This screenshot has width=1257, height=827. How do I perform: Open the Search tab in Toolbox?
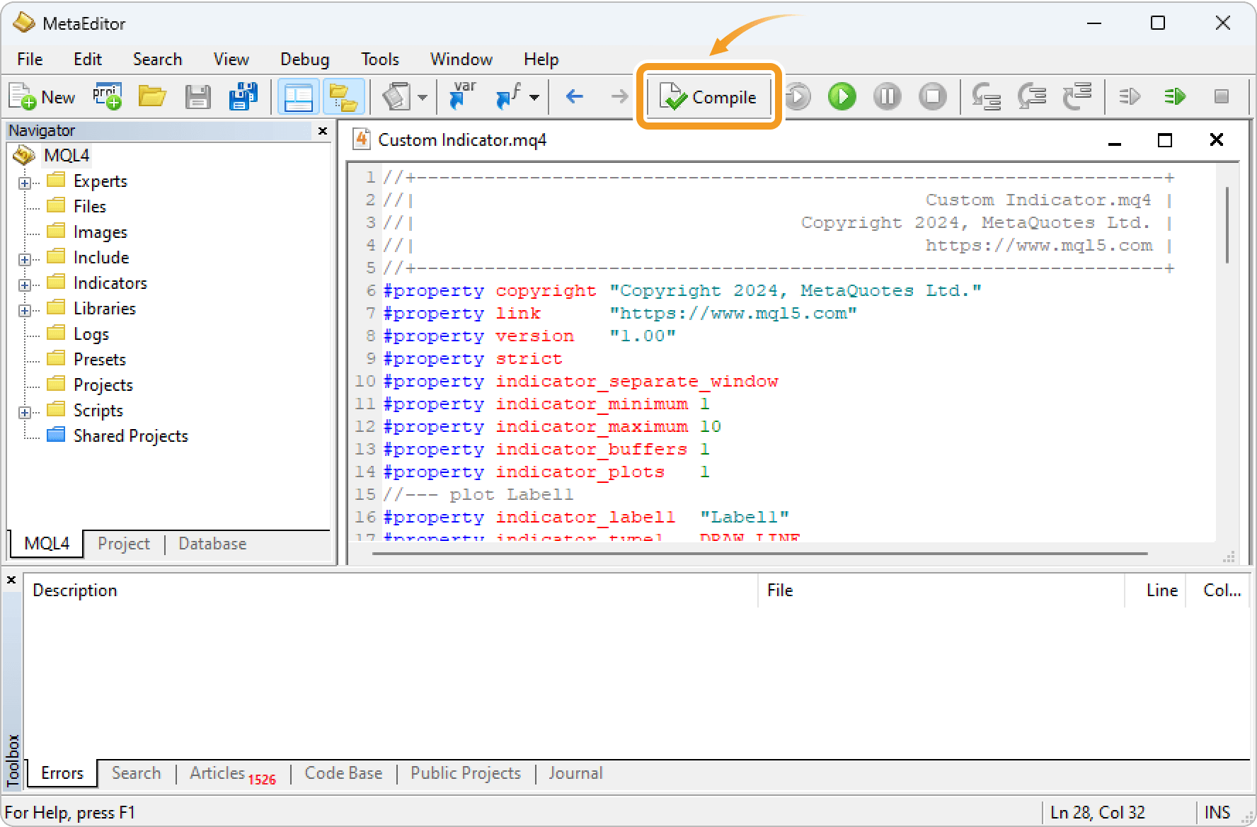(x=136, y=773)
